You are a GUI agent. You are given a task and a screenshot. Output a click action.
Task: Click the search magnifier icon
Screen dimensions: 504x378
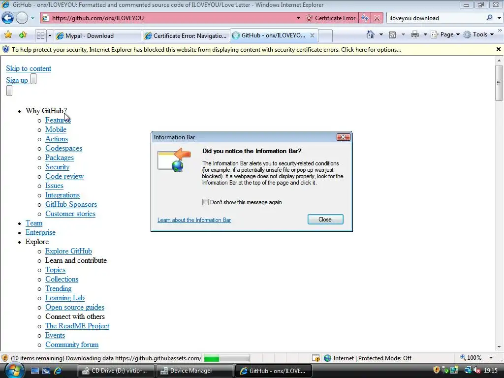point(489,18)
